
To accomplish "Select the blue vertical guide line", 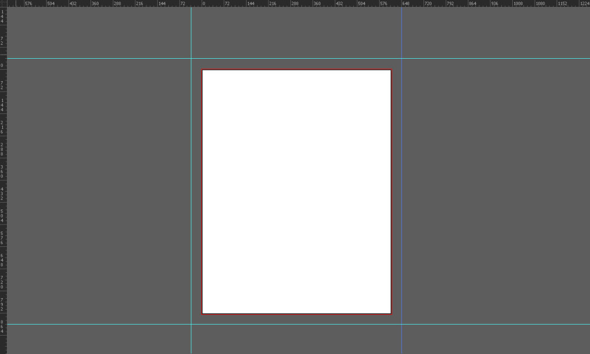I will tap(402, 180).
